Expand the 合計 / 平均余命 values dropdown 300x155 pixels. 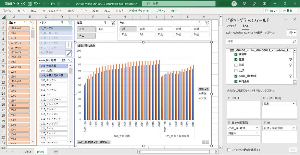[294, 128]
